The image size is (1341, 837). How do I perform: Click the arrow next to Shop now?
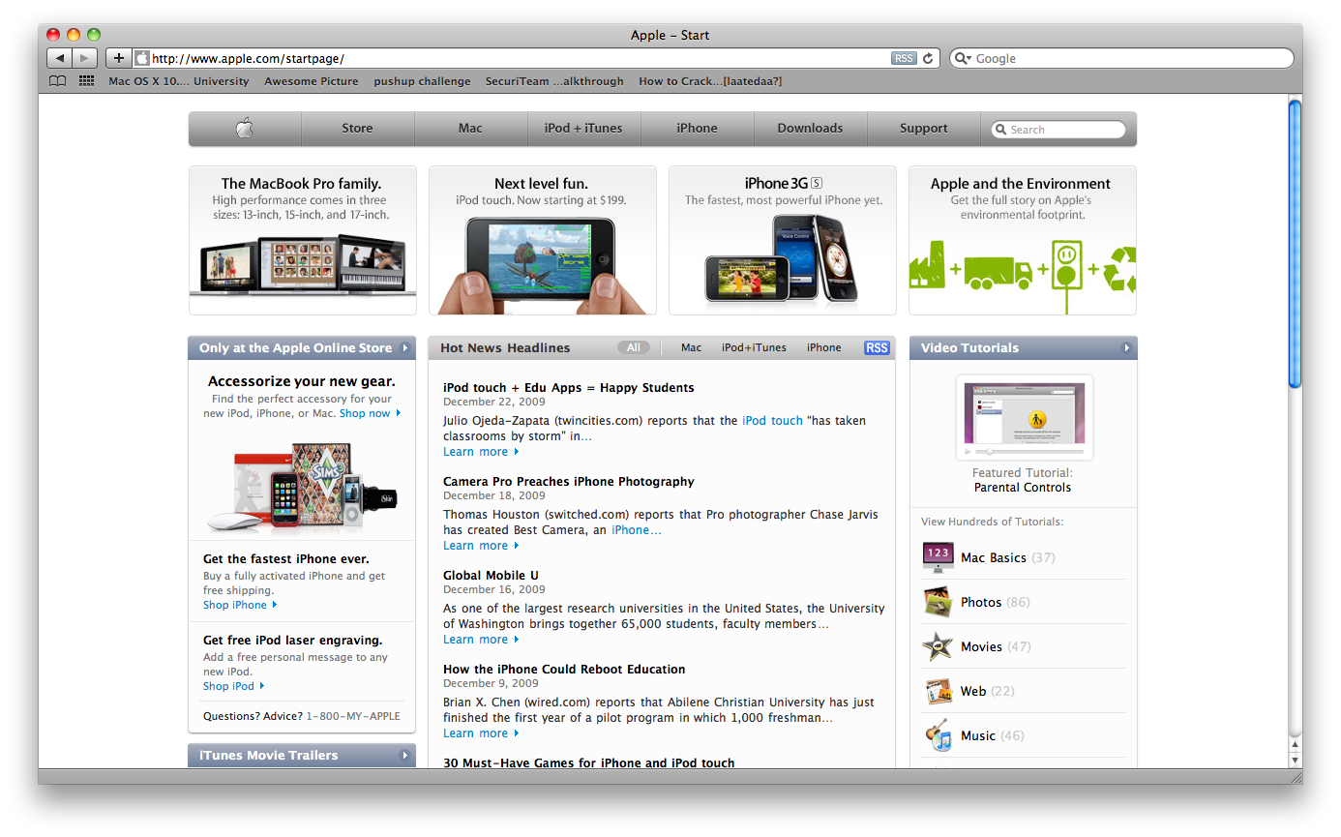tap(398, 413)
